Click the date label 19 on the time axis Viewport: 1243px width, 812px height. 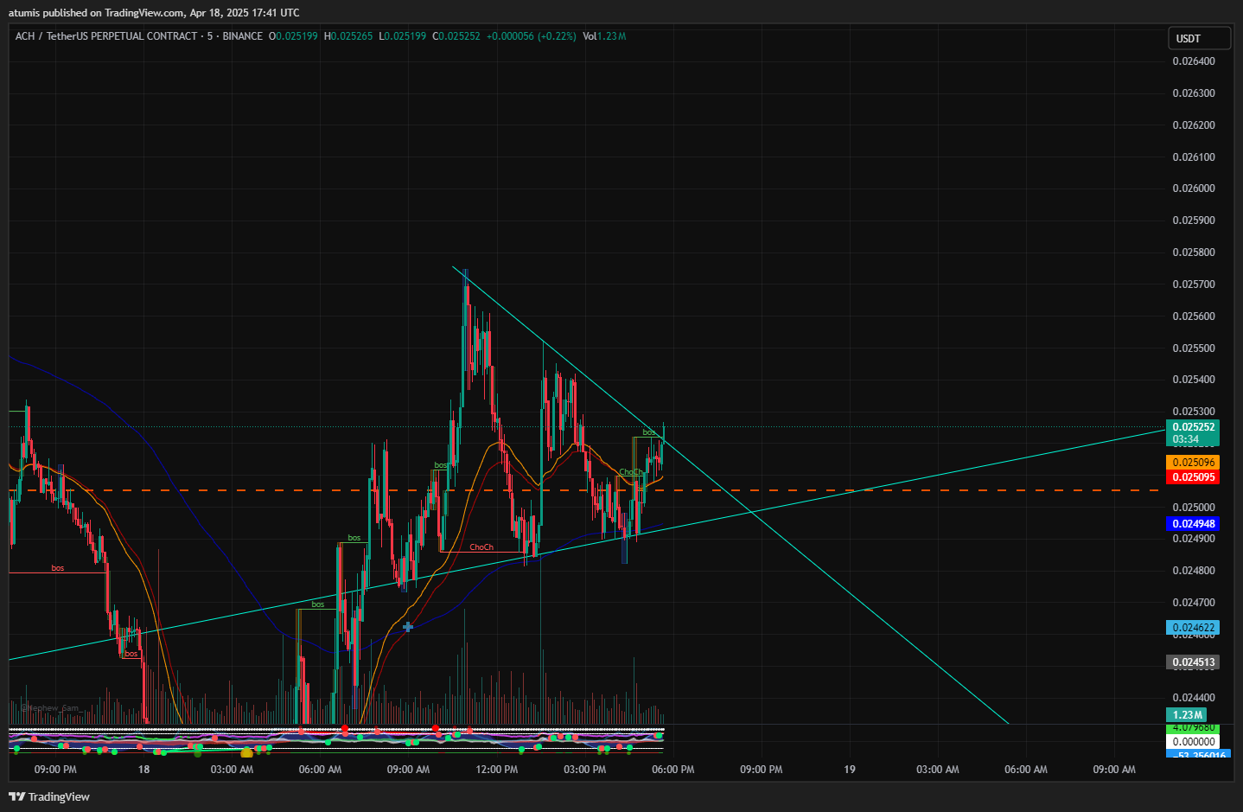point(850,770)
